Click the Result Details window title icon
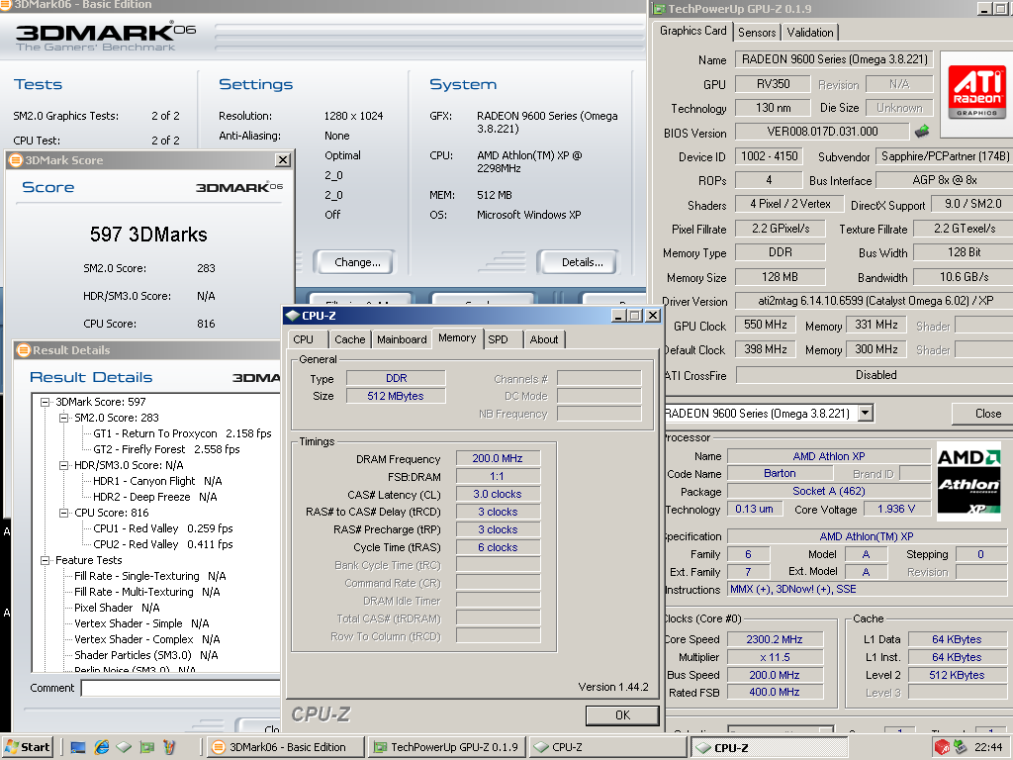The width and height of the screenshot is (1013, 760). click(24, 350)
